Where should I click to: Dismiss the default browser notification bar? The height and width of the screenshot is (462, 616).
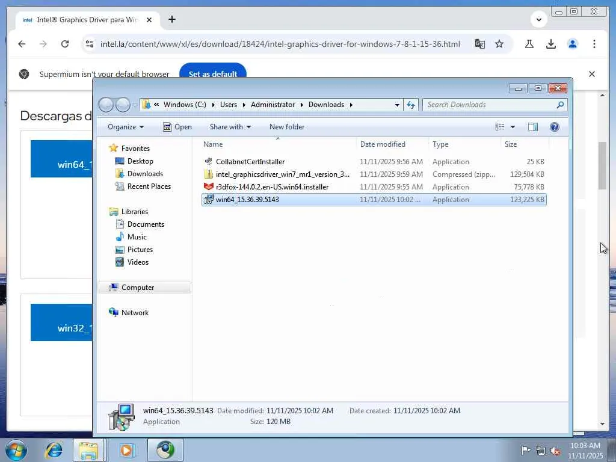pyautogui.click(x=592, y=74)
